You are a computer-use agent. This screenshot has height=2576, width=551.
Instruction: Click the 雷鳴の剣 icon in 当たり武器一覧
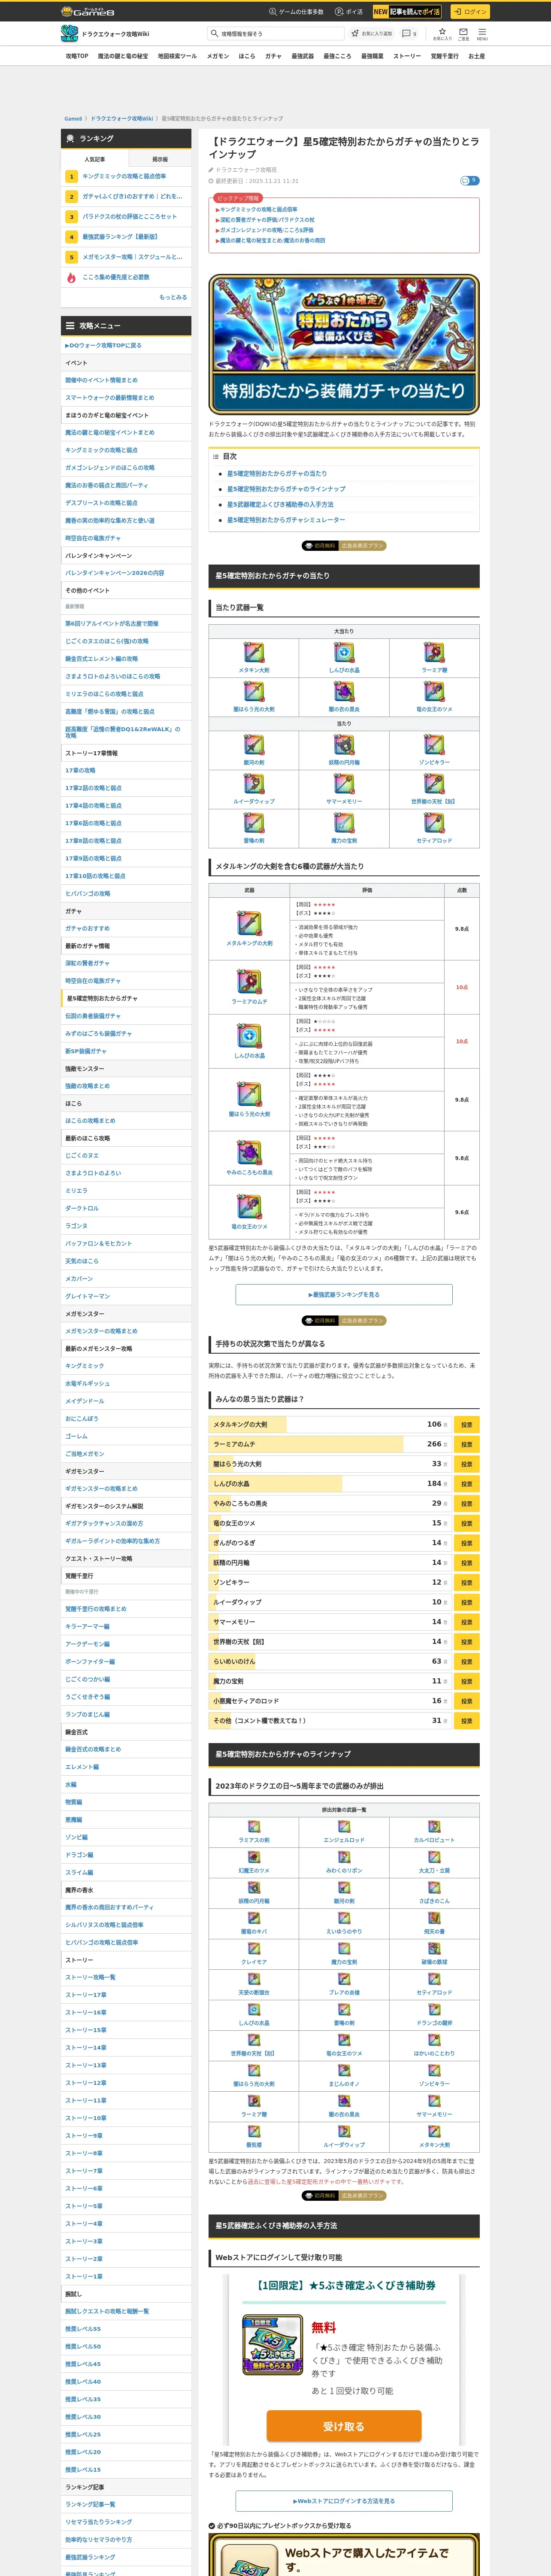tap(254, 822)
